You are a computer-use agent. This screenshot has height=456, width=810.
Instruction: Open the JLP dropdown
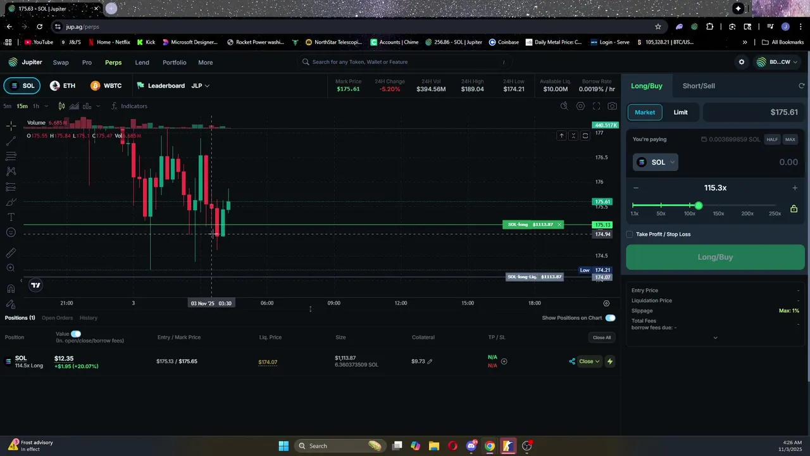pyautogui.click(x=200, y=85)
